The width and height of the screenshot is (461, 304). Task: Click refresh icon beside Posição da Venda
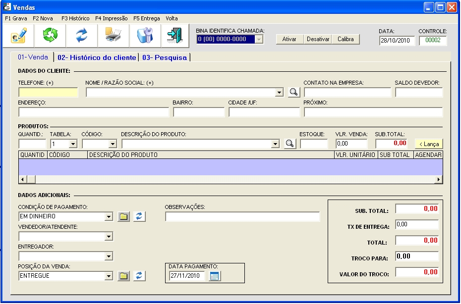pos(139,276)
